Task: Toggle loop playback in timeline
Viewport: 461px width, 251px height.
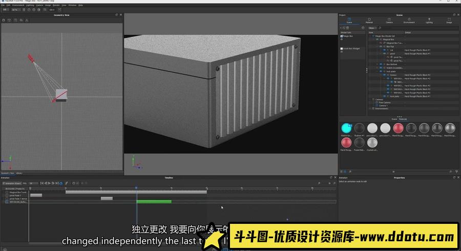Action: click(61, 183)
